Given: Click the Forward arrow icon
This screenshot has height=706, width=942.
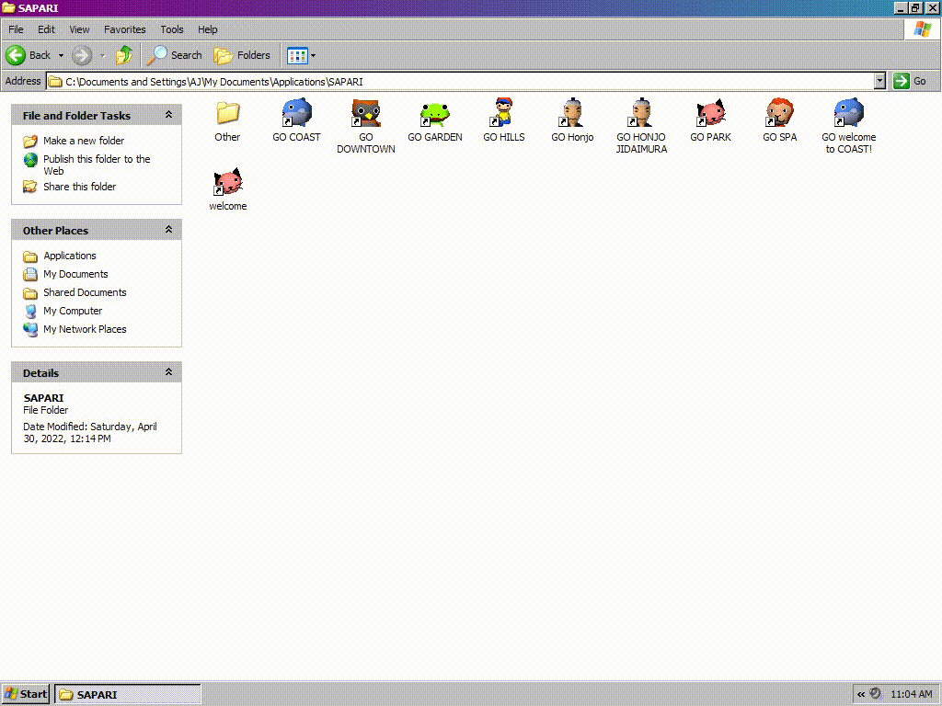Looking at the screenshot, I should (x=82, y=55).
